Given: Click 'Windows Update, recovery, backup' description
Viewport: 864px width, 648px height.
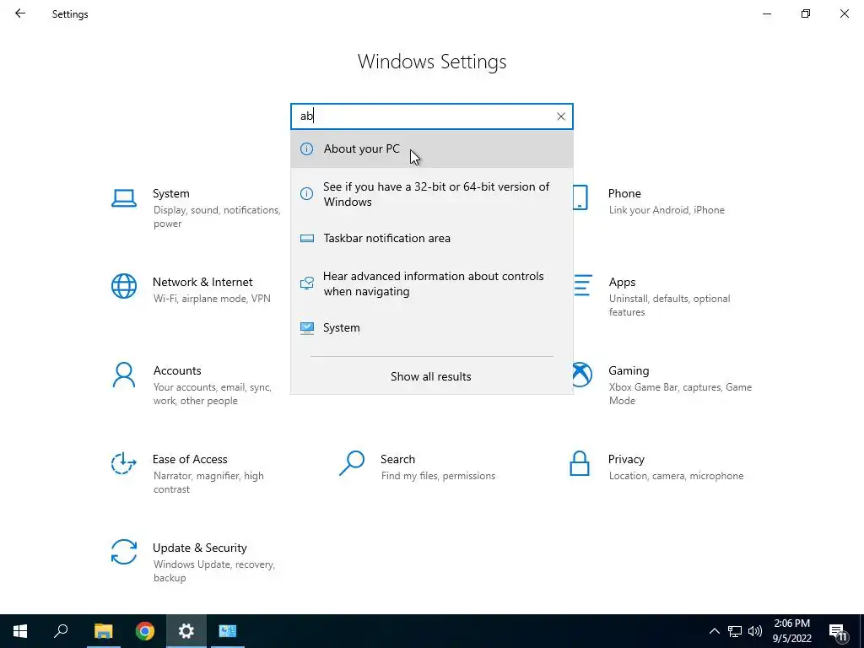Looking at the screenshot, I should coord(214,571).
